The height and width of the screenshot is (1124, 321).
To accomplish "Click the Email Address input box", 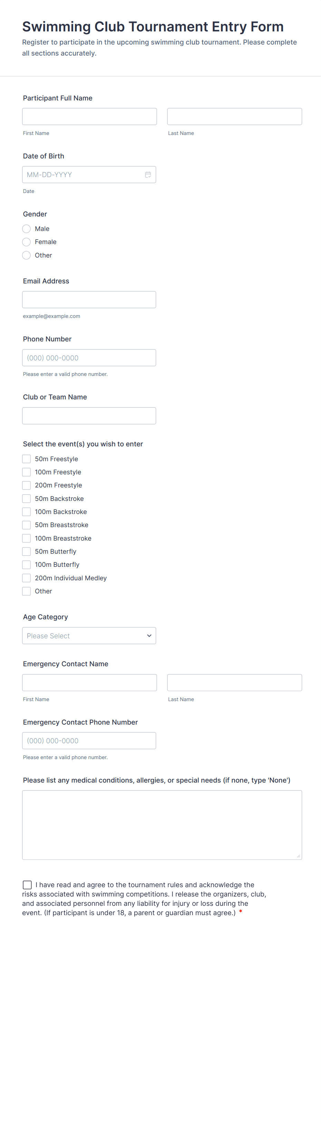I will pyautogui.click(x=89, y=300).
